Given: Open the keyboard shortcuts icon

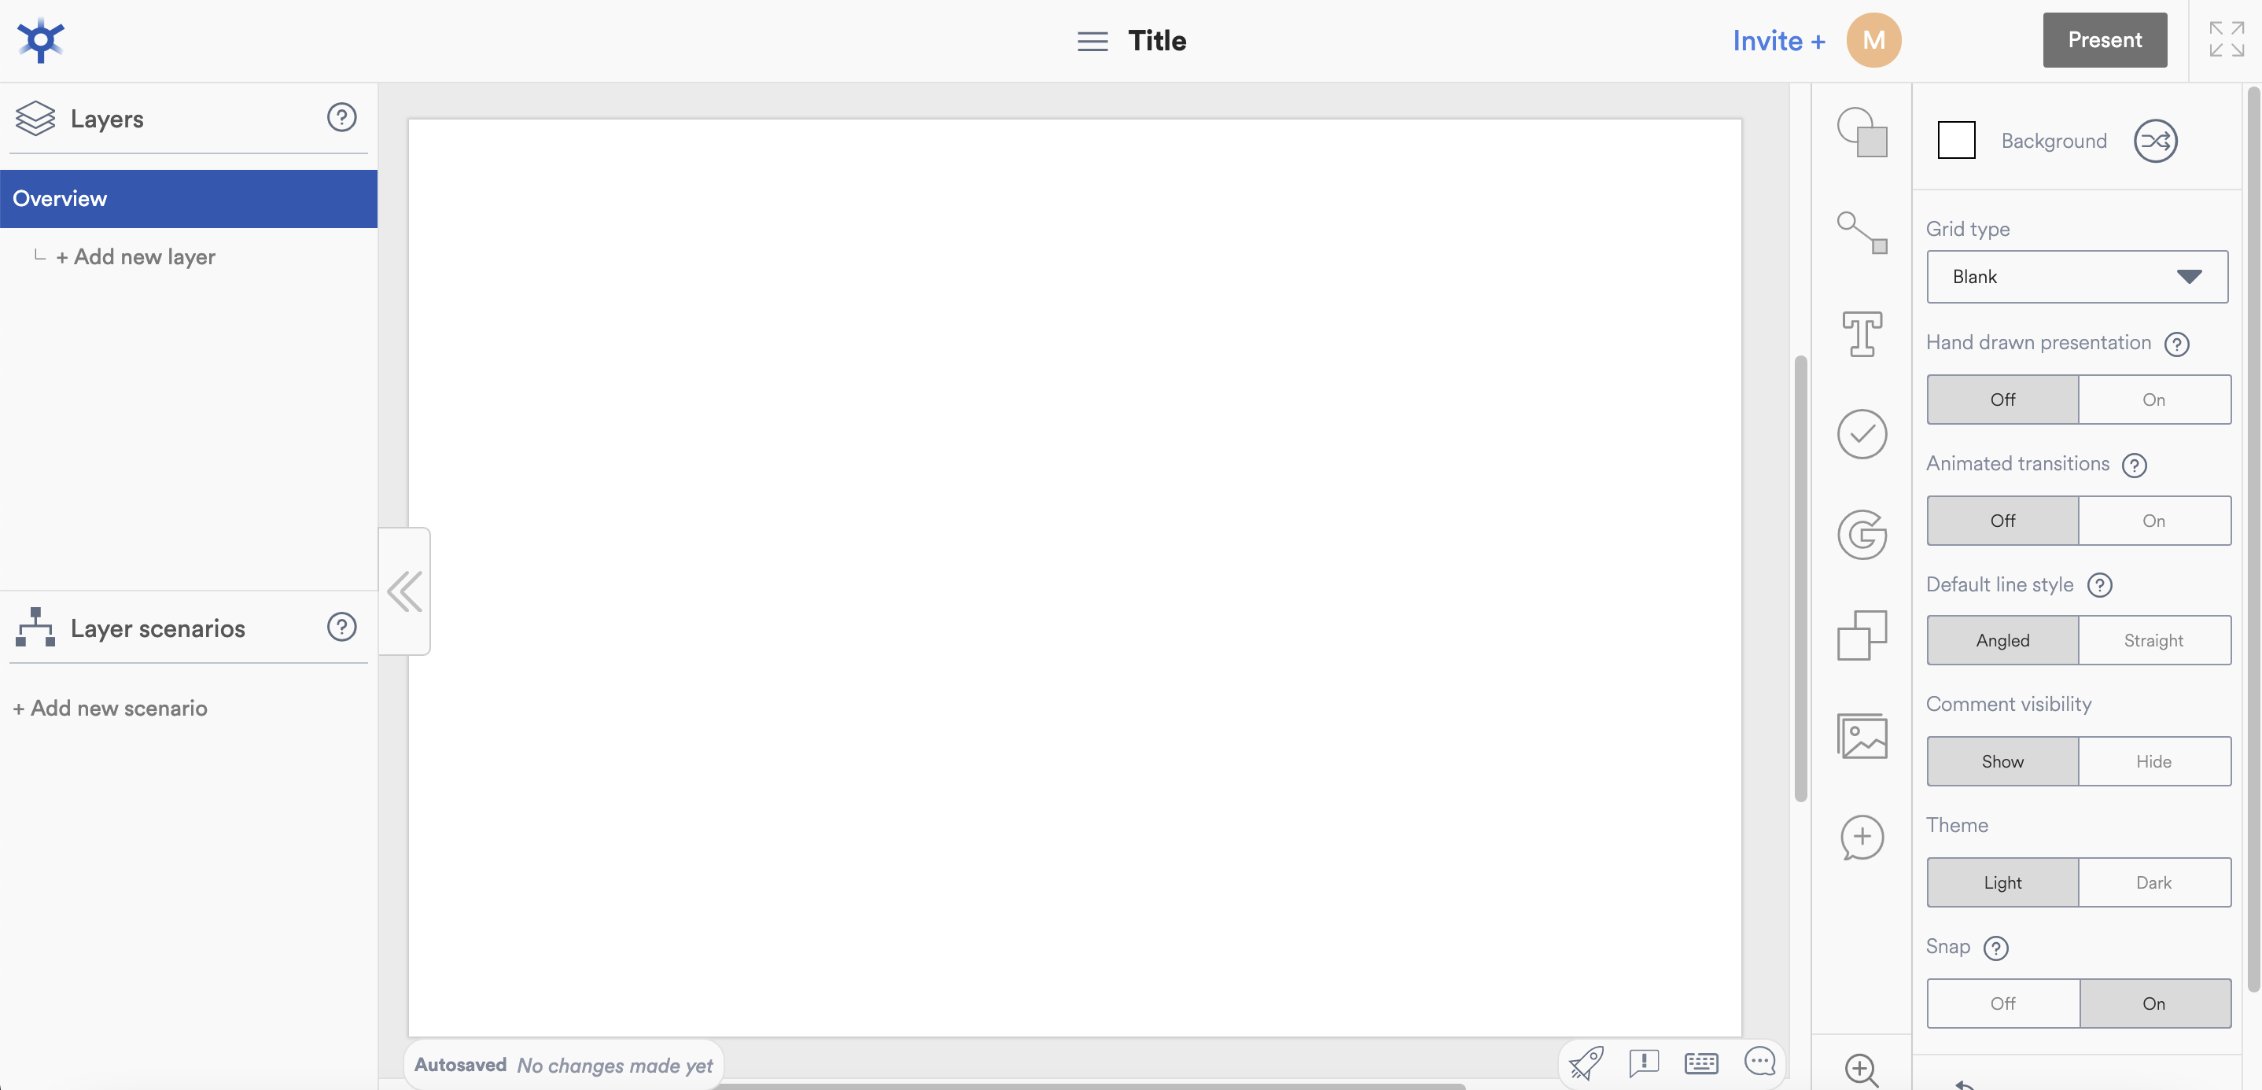Looking at the screenshot, I should click(x=1701, y=1062).
